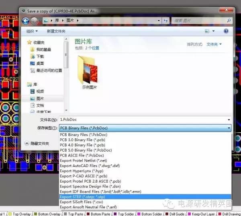Open Recent Places (最近访问的位置) in the sidebar
The width and height of the screenshot is (241, 216).
[47, 70]
